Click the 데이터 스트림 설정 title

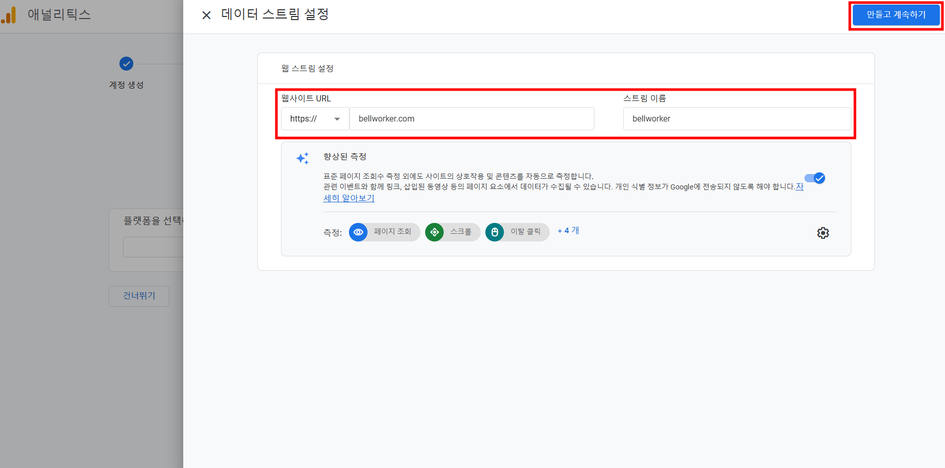[x=275, y=14]
